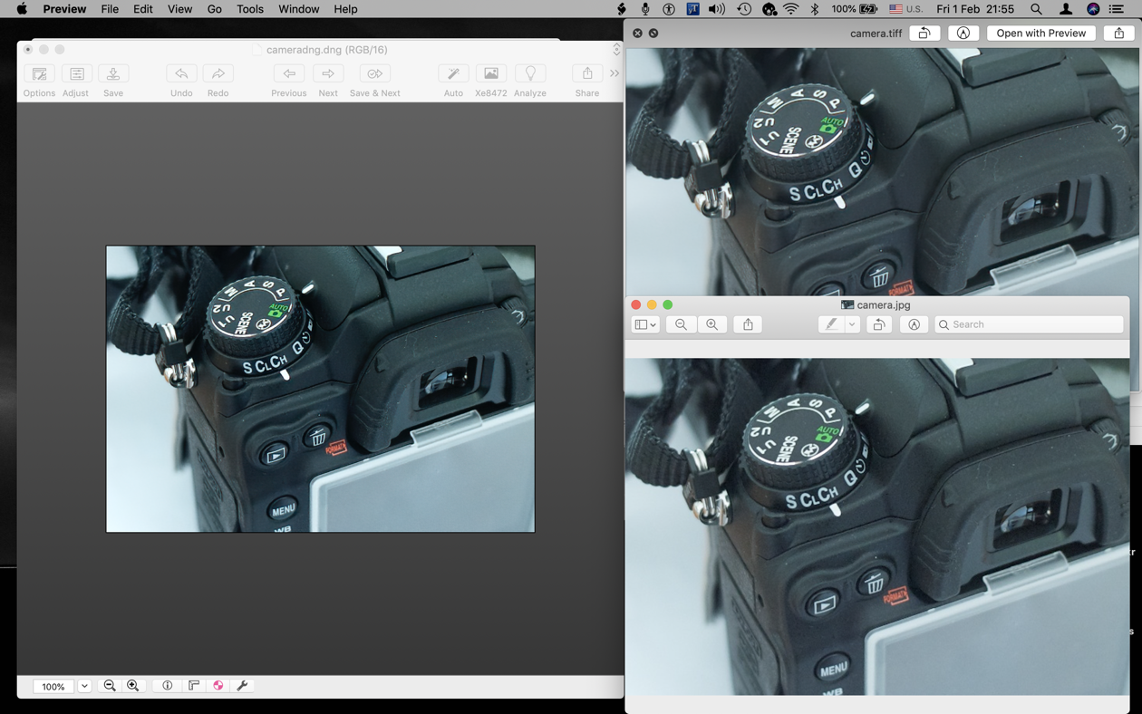Click the Redo arrow icon
This screenshot has width=1142, height=714.
218,73
